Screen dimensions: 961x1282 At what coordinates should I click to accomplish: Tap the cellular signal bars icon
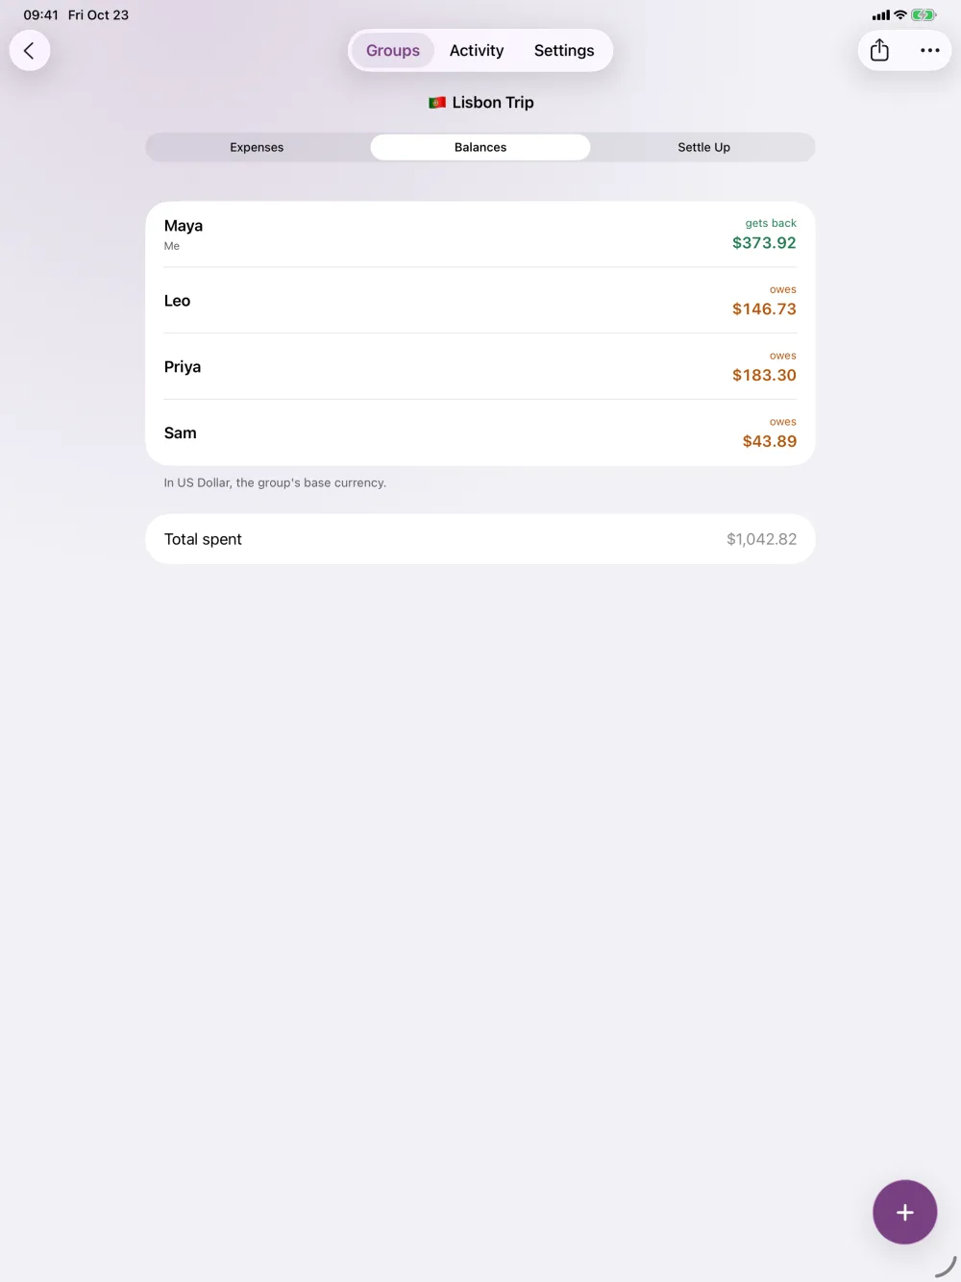(x=880, y=15)
